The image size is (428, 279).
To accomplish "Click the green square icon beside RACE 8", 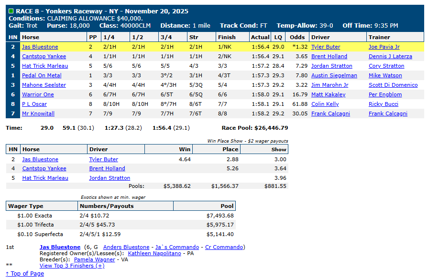I will click(x=11, y=11).
